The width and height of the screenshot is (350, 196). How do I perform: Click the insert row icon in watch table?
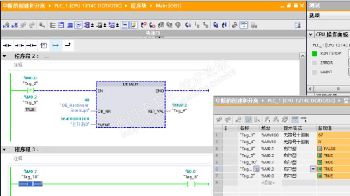[x=219, y=120]
